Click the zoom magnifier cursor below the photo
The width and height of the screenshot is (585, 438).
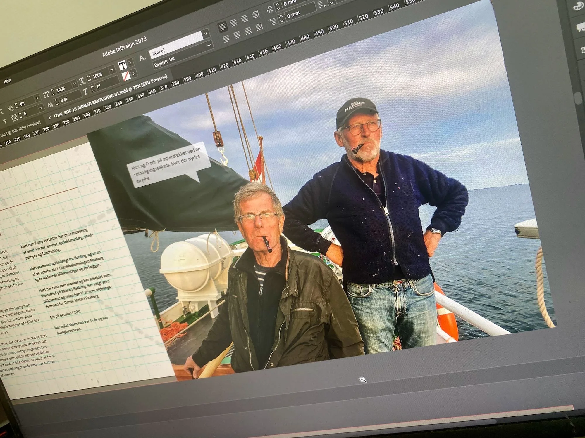point(363,379)
